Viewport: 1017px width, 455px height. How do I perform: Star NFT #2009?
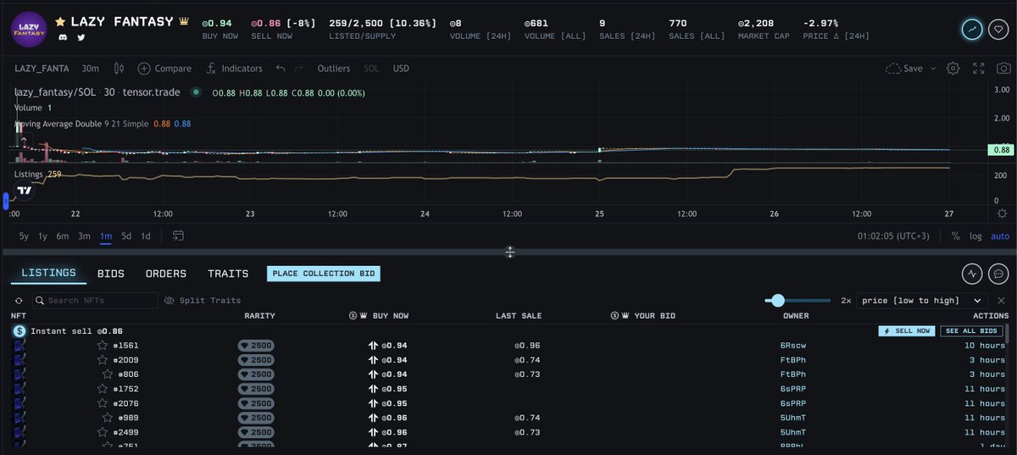103,360
